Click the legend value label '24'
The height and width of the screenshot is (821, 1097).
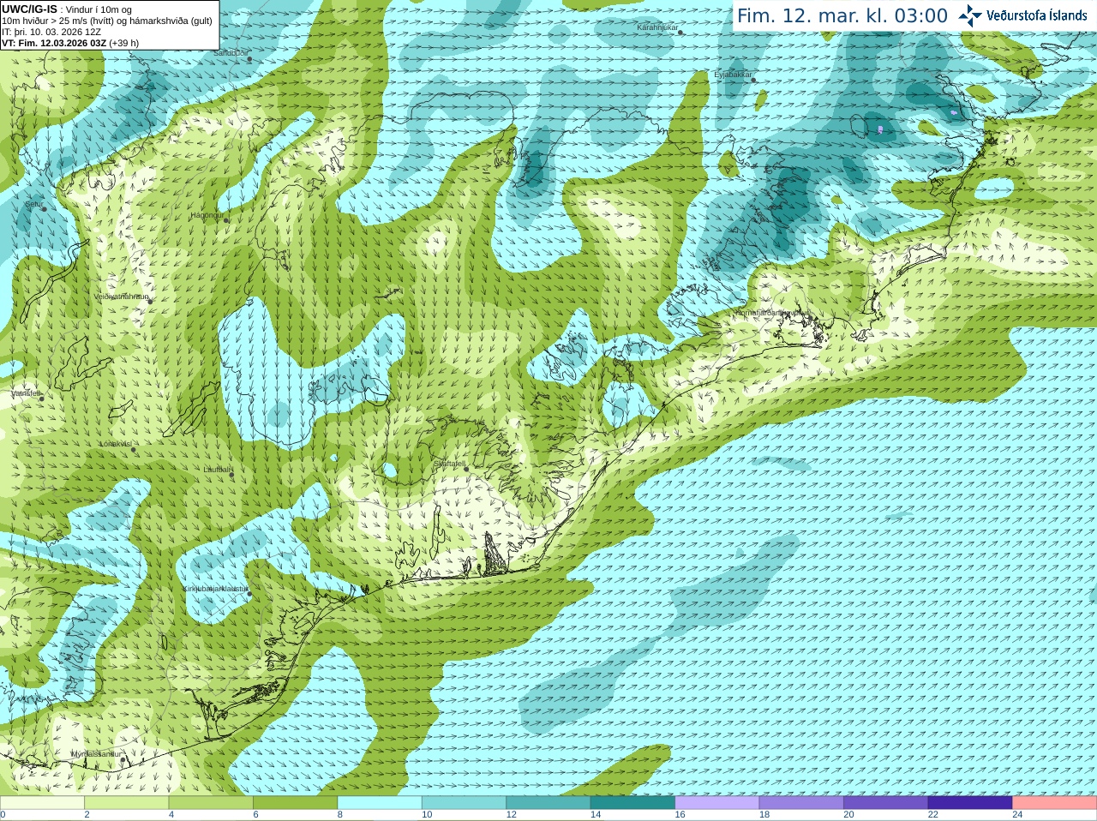pyautogui.click(x=1017, y=815)
